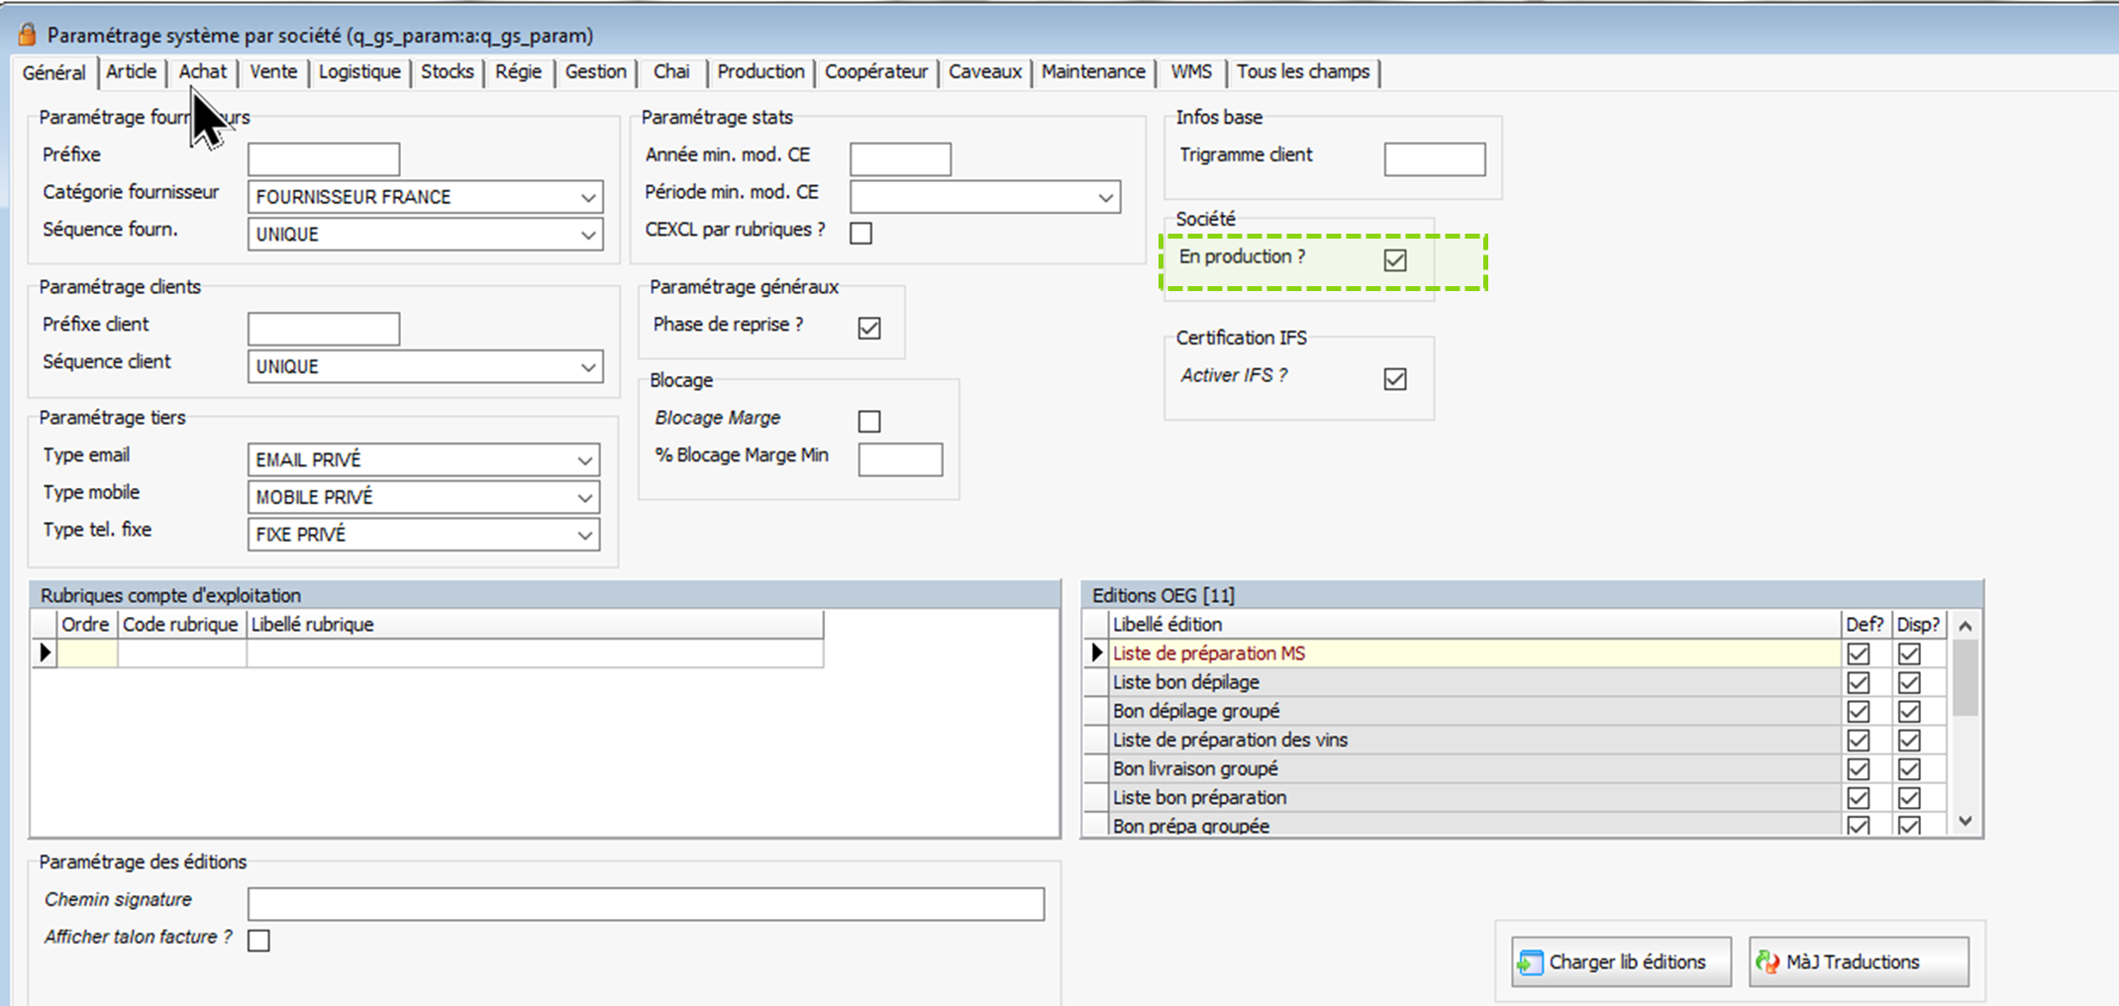The image size is (2119, 1006).
Task: Click the Charger lib éditions button
Action: (x=1621, y=961)
